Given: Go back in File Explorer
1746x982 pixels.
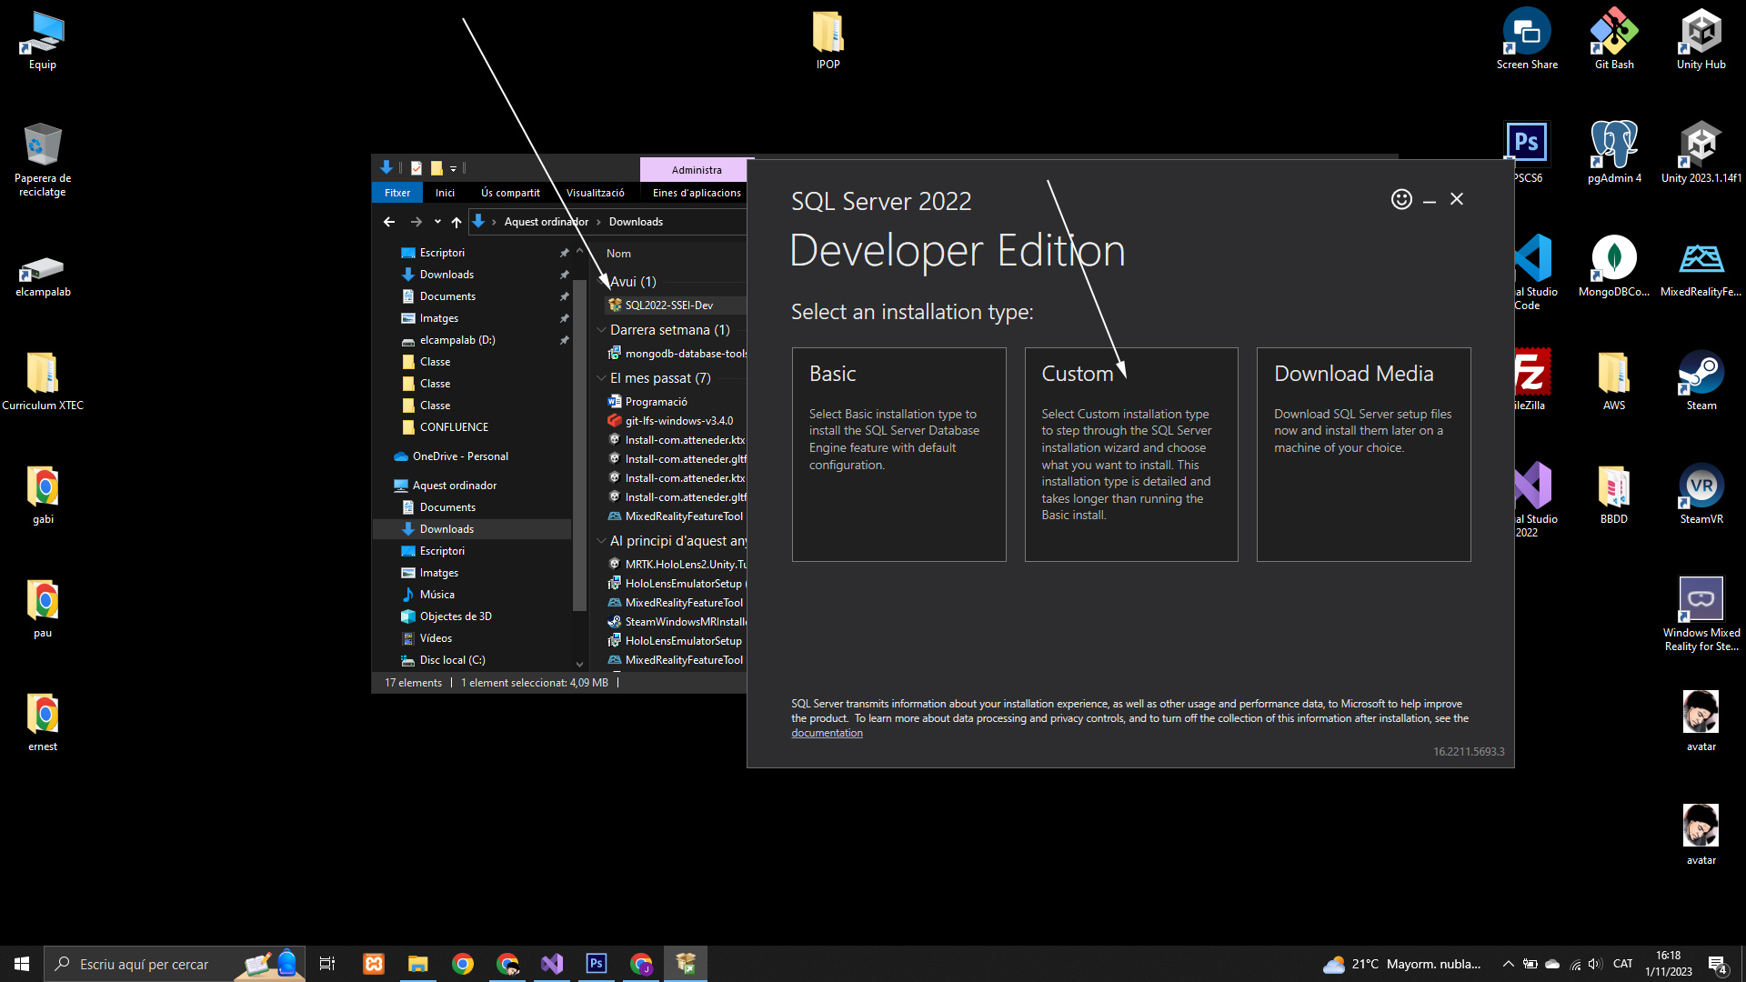Looking at the screenshot, I should tap(389, 222).
